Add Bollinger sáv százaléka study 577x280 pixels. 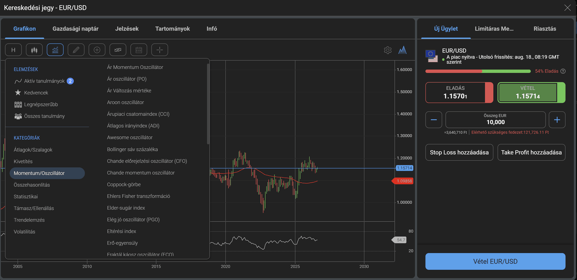pos(132,149)
